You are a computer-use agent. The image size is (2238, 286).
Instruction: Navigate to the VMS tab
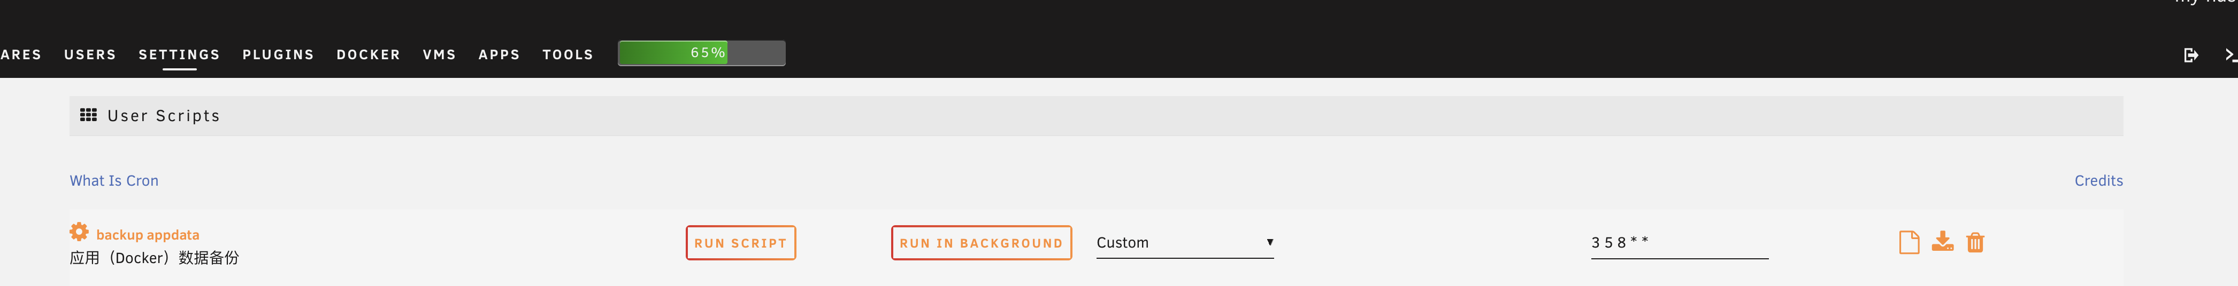(439, 54)
